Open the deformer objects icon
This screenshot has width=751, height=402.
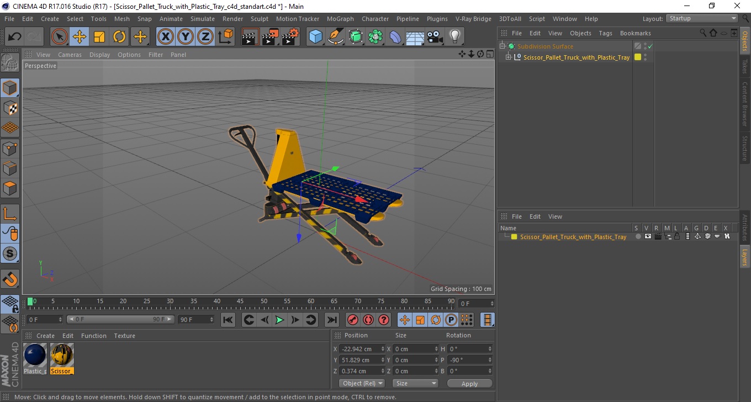click(395, 37)
